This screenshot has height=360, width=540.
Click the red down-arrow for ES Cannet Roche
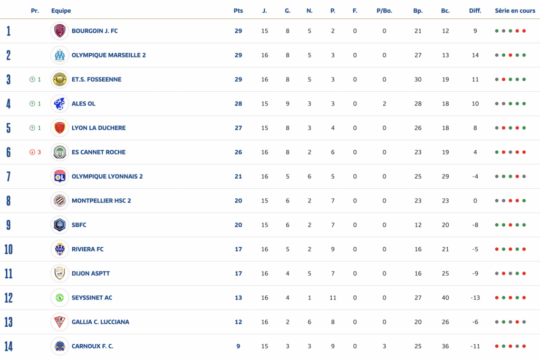click(32, 152)
